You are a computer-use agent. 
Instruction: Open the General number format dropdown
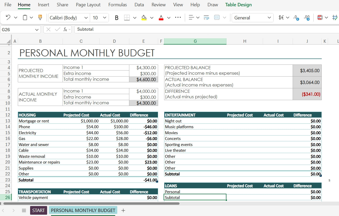253,18
